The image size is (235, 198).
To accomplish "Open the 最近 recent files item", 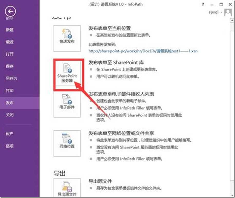I will pos(10,42).
